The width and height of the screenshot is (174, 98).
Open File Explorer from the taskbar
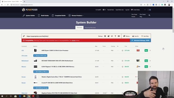click(x=24, y=96)
